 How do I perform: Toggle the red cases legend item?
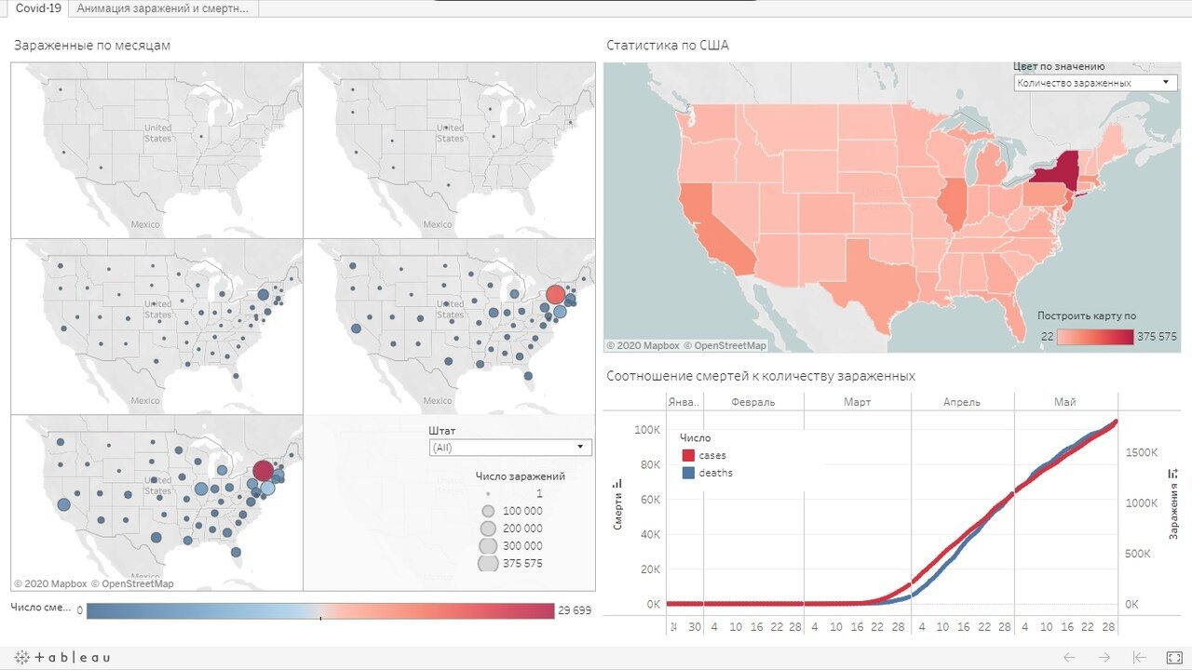(689, 455)
